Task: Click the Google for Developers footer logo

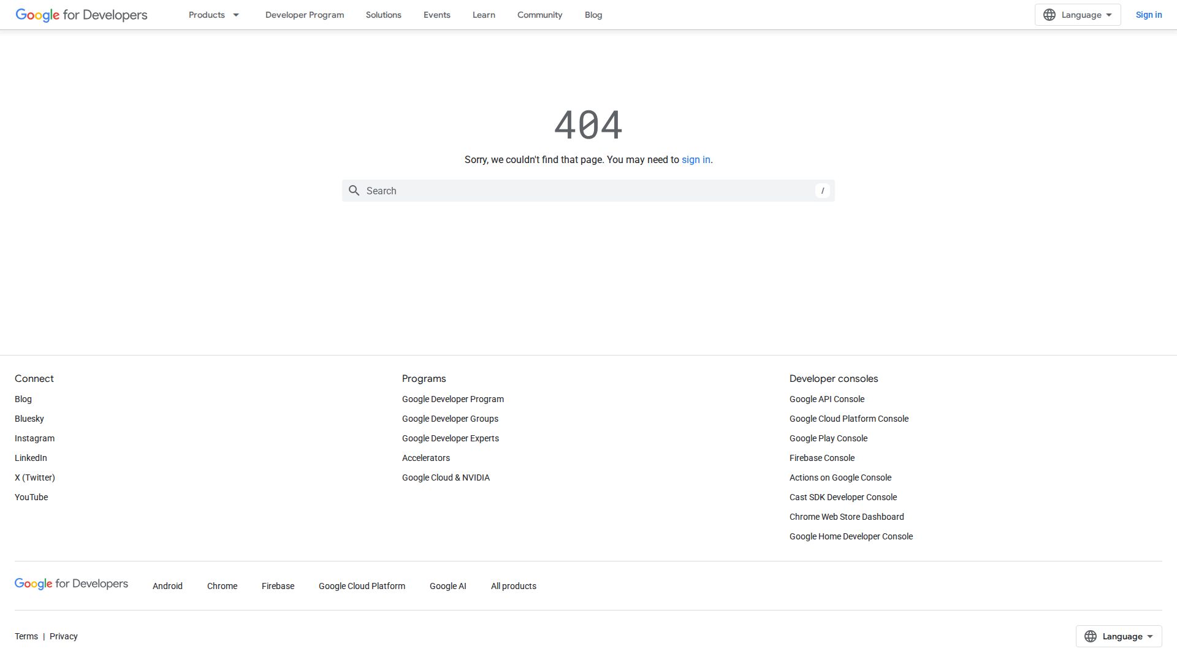Action: (71, 584)
